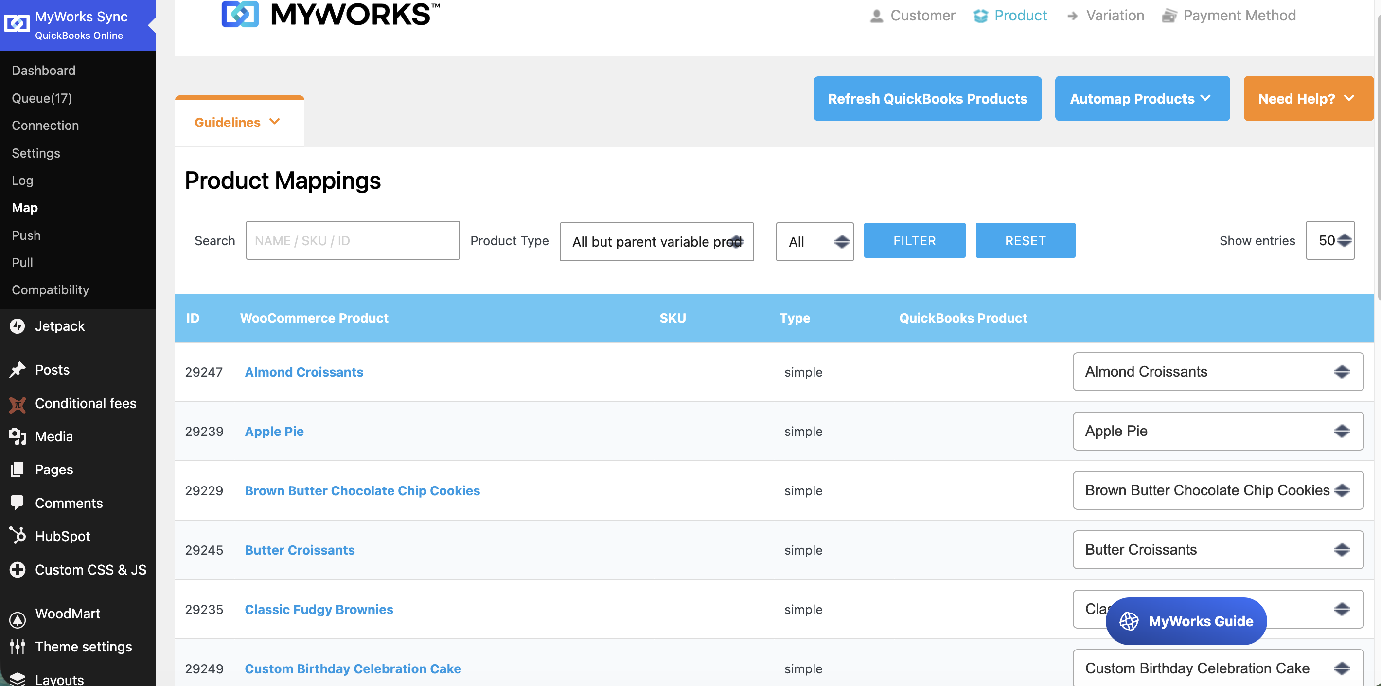
Task: Click ID 29247 in the table
Action: click(204, 372)
